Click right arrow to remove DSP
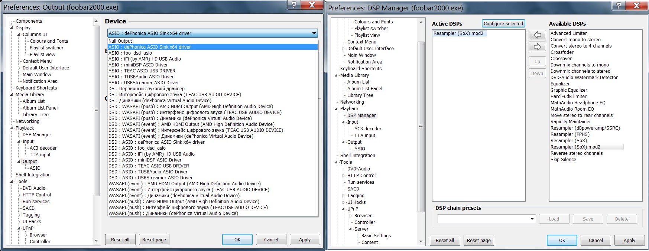The width and height of the screenshot is (649, 251). click(x=537, y=47)
